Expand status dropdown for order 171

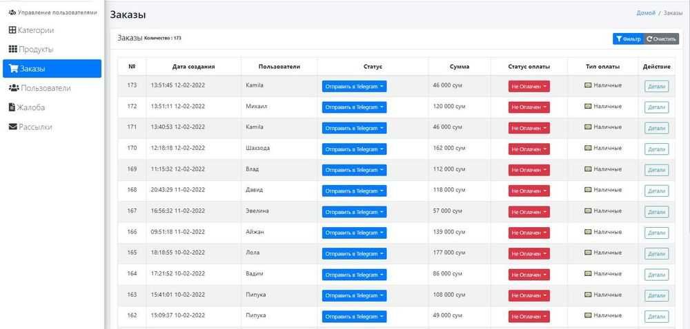point(354,128)
